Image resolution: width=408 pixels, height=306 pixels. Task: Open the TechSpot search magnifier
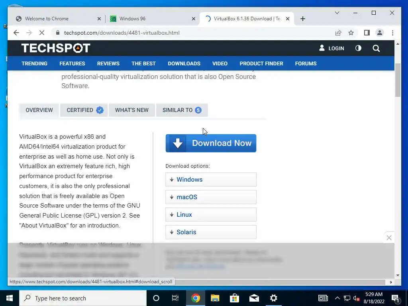(376, 48)
